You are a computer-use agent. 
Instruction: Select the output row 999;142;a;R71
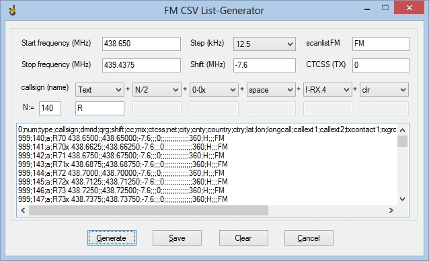(121, 156)
